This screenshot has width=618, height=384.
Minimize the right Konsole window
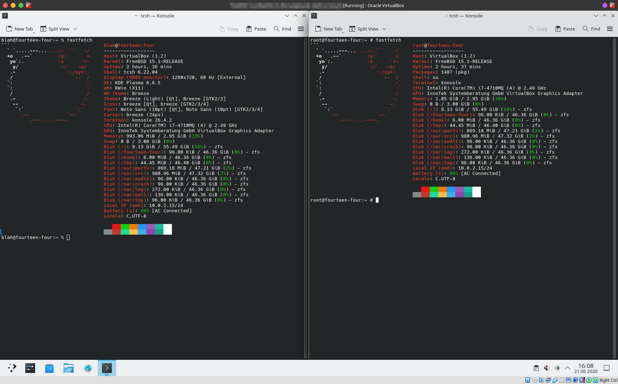point(596,16)
